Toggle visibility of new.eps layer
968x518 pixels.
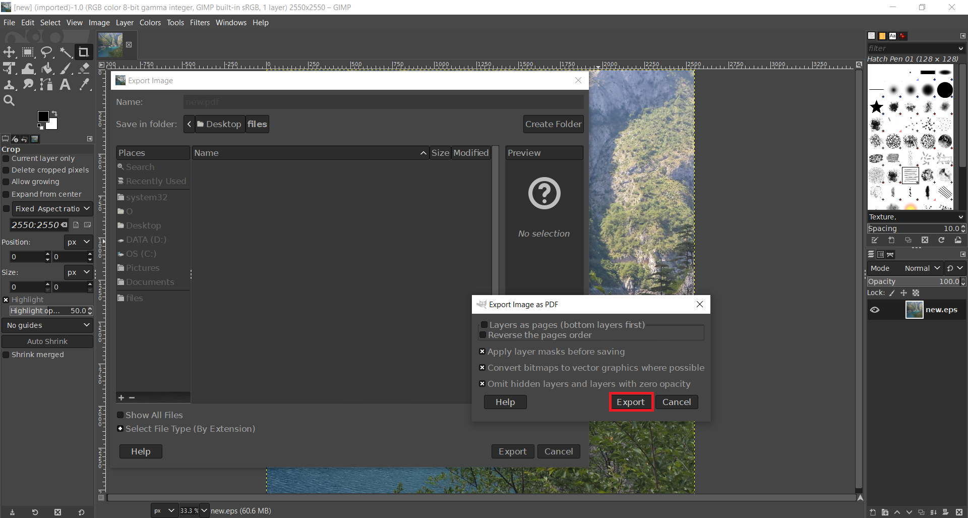point(875,310)
